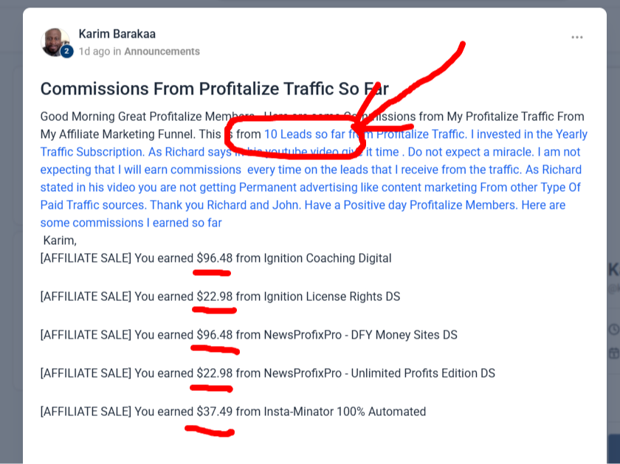Click the partially hidden 'K' profile name

[613, 270]
